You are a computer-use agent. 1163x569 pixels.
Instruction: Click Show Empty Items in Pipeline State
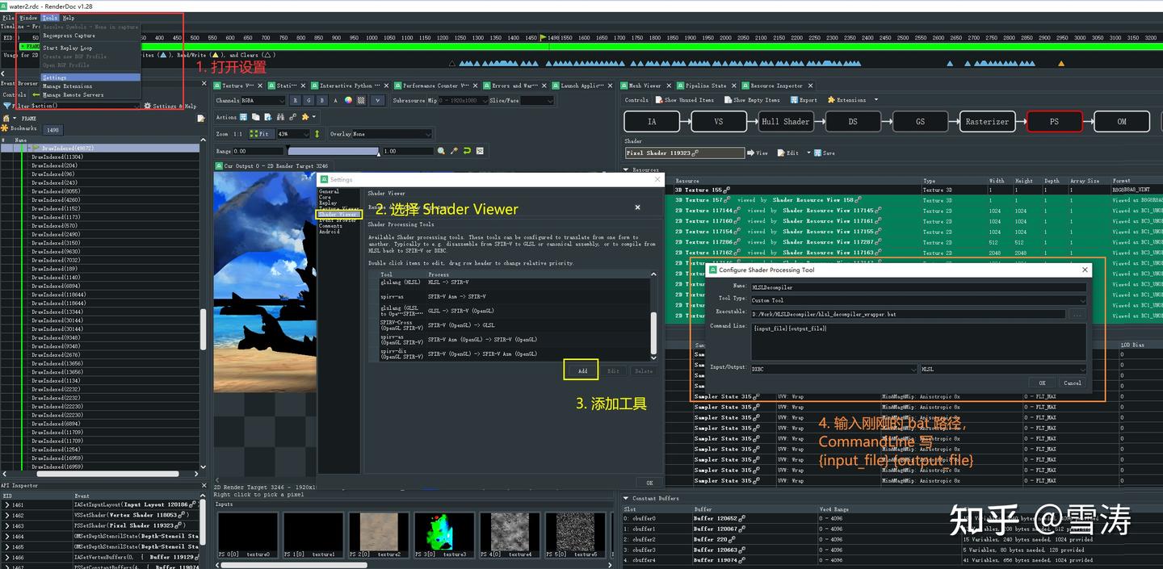(x=751, y=100)
